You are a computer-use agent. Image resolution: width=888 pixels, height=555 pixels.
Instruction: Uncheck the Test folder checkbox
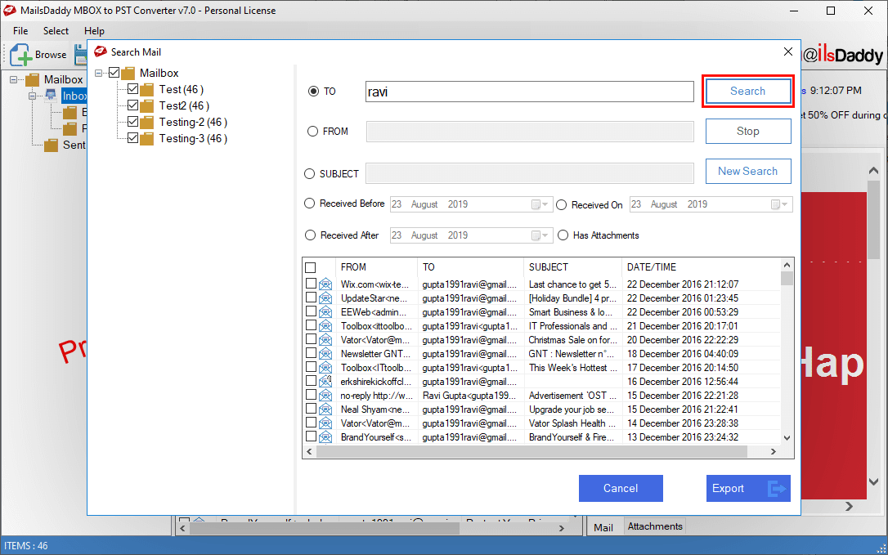133,89
